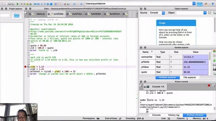Screen dimensions: 216x121
Task: Sort variables by the Value column header
Action: pos(196,52)
